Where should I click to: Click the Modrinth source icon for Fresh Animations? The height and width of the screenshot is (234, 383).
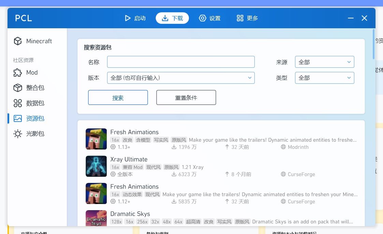pyautogui.click(x=283, y=147)
